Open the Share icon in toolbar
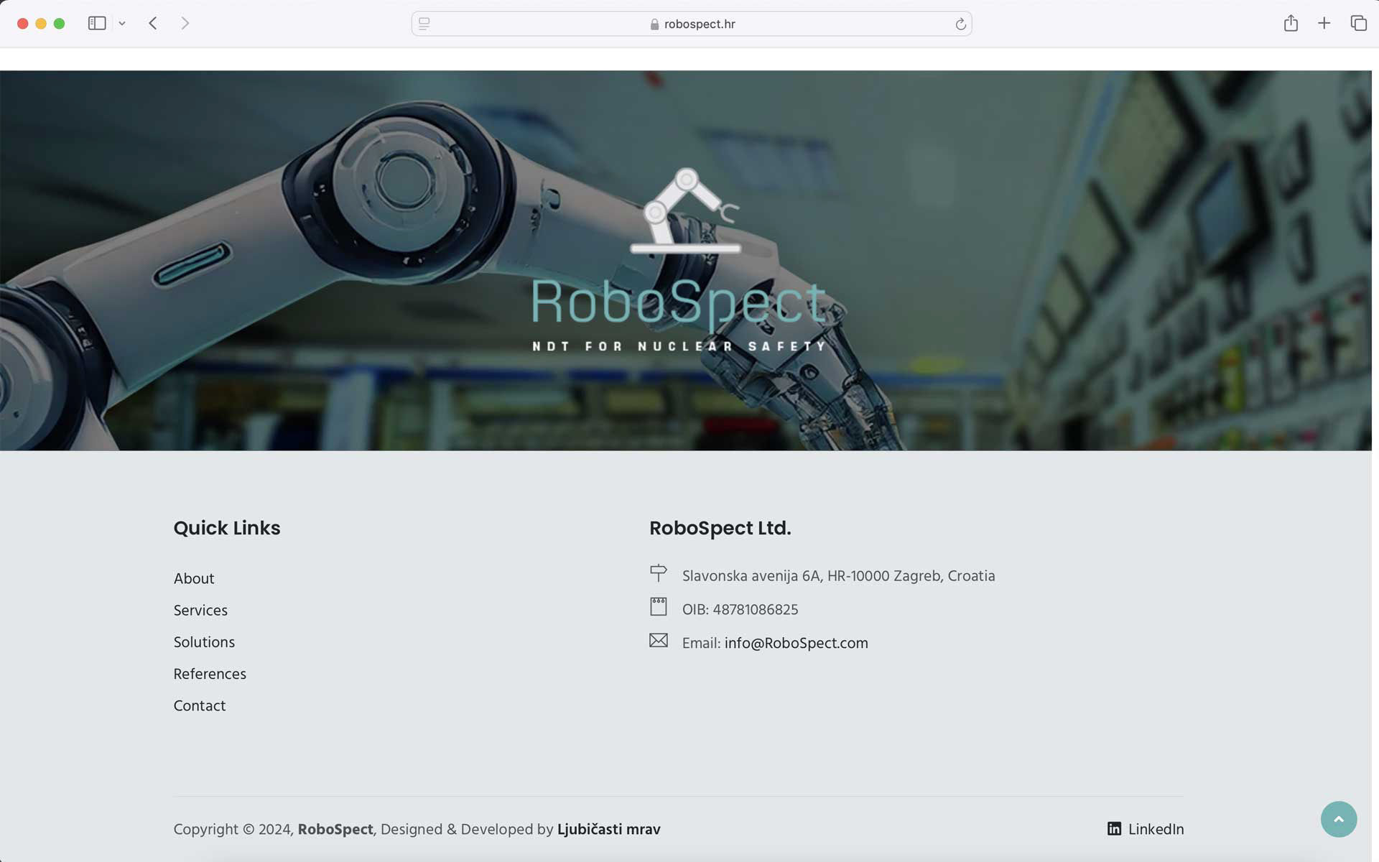 click(x=1291, y=24)
